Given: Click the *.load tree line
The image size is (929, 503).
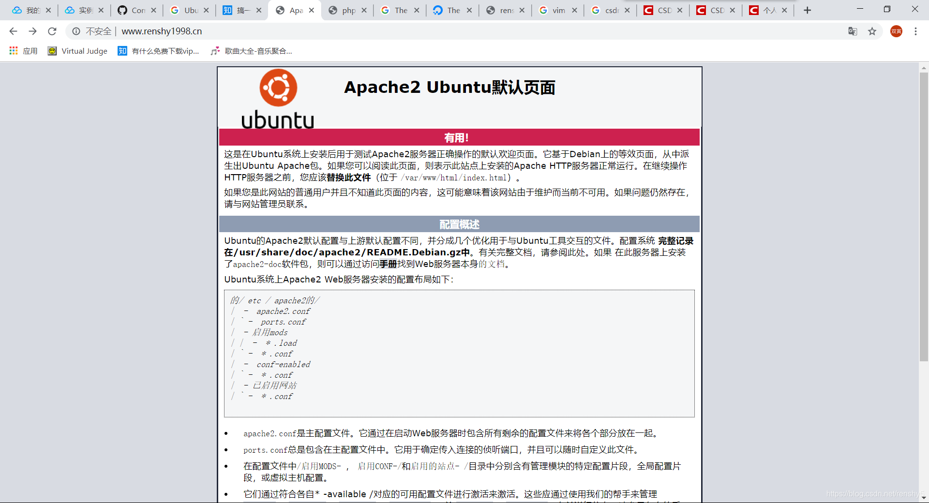Looking at the screenshot, I should pos(281,343).
